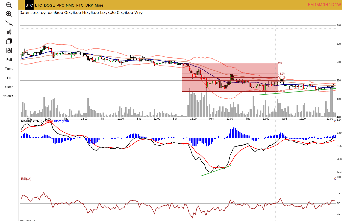Switch to PPC currency tab
Viewport: 342px width, 221px height.
click(60, 5)
